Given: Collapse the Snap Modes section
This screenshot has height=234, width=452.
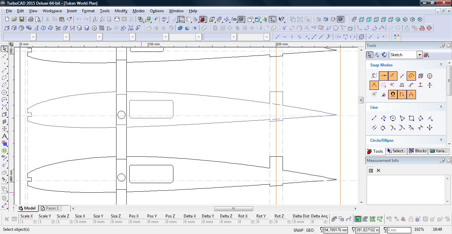Looking at the screenshot, I should click(x=441, y=65).
